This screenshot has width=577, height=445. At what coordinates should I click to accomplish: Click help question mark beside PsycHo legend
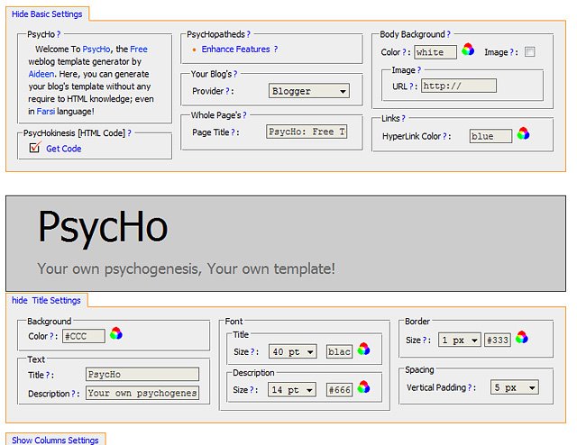pyautogui.click(x=59, y=34)
